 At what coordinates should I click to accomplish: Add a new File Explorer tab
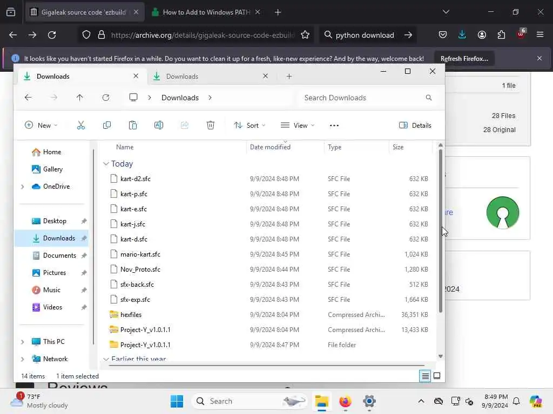point(289,76)
